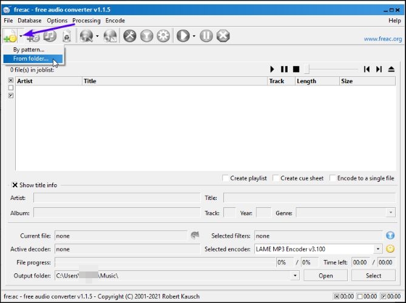Click the skip icon beside Current file

point(195,235)
